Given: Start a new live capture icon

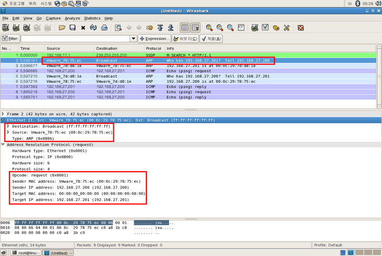Looking at the screenshot, I should pyautogui.click(x=27, y=28).
